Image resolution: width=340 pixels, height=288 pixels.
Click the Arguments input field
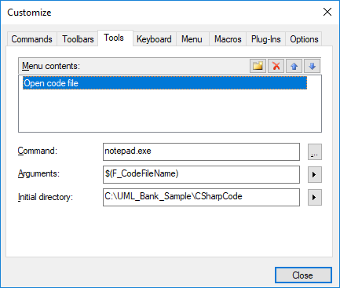[201, 174]
